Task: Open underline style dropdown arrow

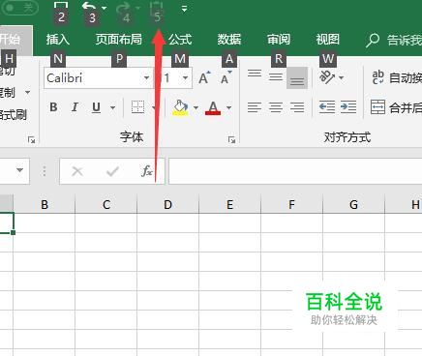Action: [112, 107]
